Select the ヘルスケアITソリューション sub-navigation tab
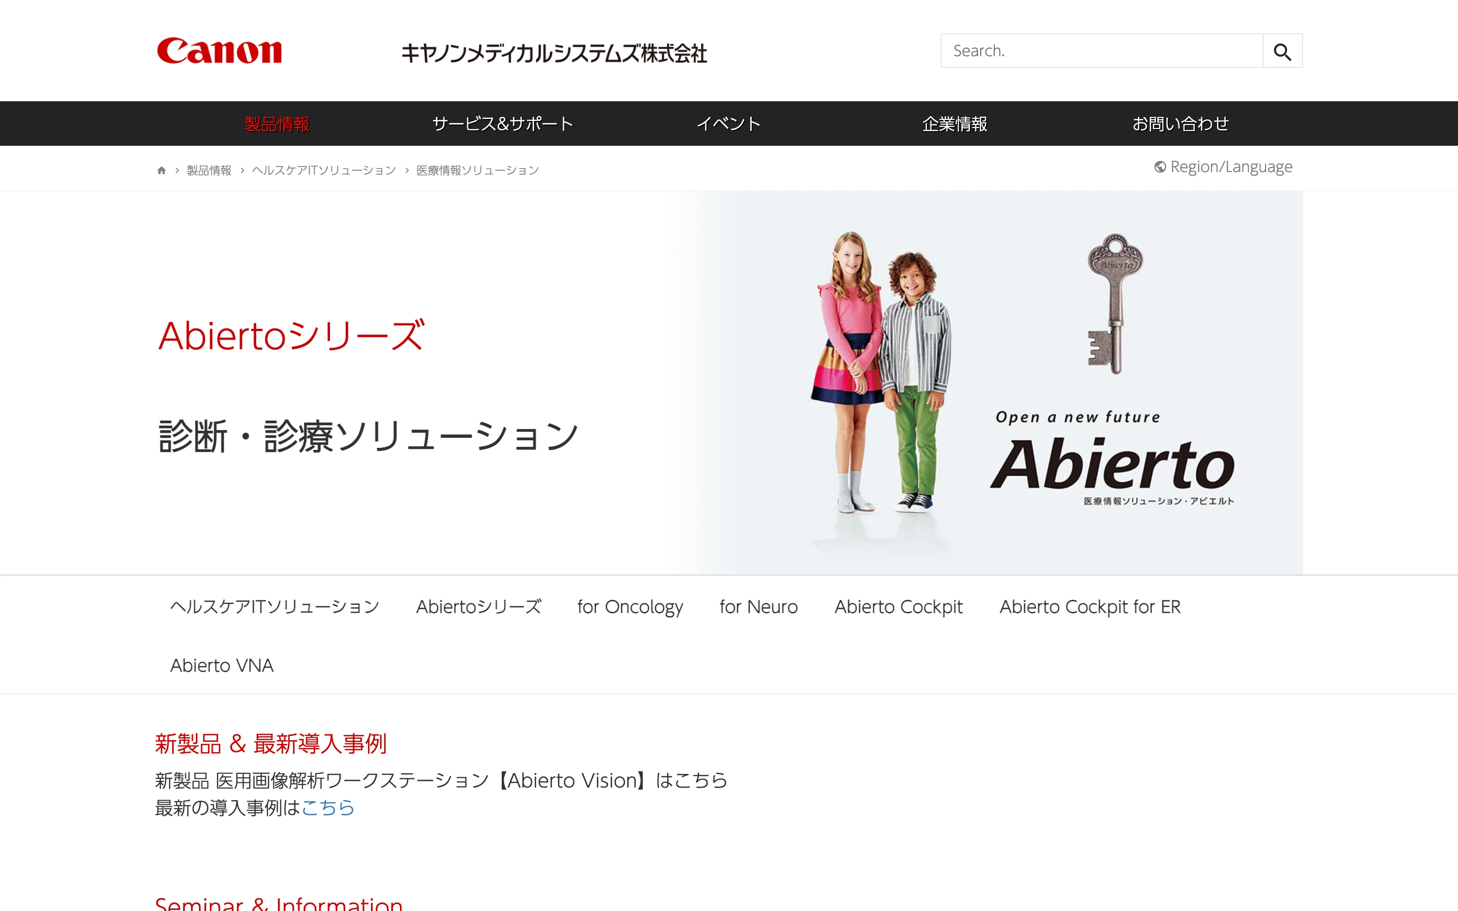Image resolution: width=1458 pixels, height=911 pixels. (x=275, y=606)
